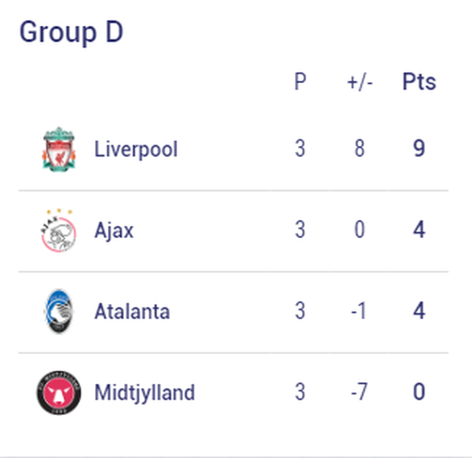
Task: Click the Pts column header
Action: click(x=420, y=81)
